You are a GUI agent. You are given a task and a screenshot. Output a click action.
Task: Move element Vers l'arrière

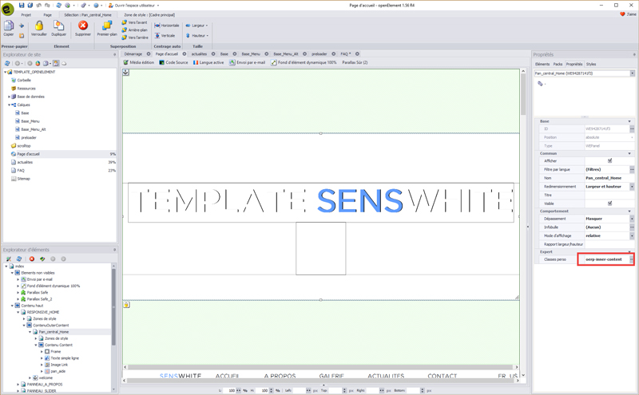135,37
